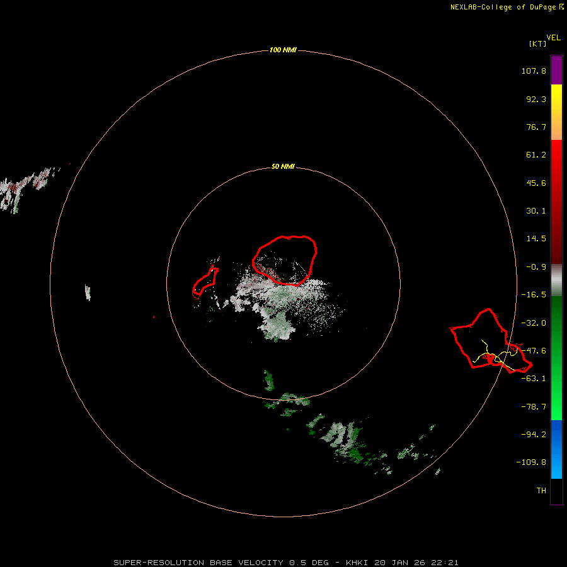Screen dimensions: 567x567
Task: Click the TH threshold label
Action: (x=541, y=491)
